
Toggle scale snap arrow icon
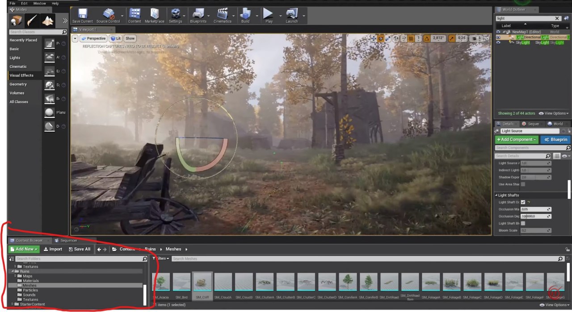click(452, 38)
